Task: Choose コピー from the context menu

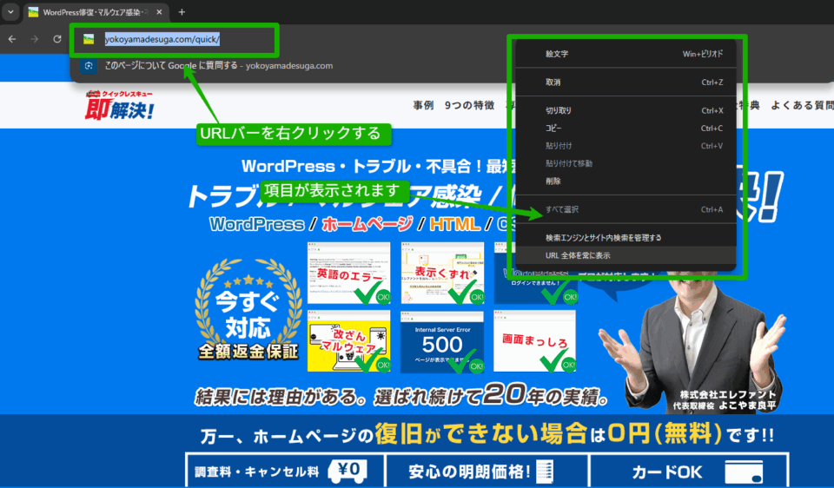Action: tap(625, 129)
